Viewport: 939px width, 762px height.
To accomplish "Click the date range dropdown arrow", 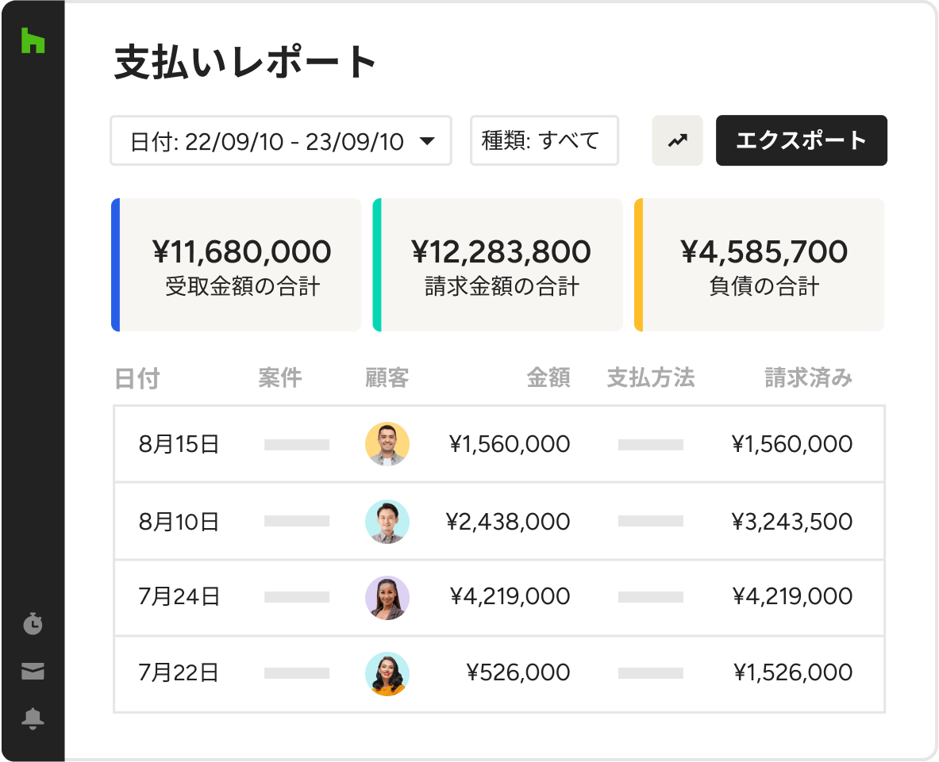I will click(427, 141).
